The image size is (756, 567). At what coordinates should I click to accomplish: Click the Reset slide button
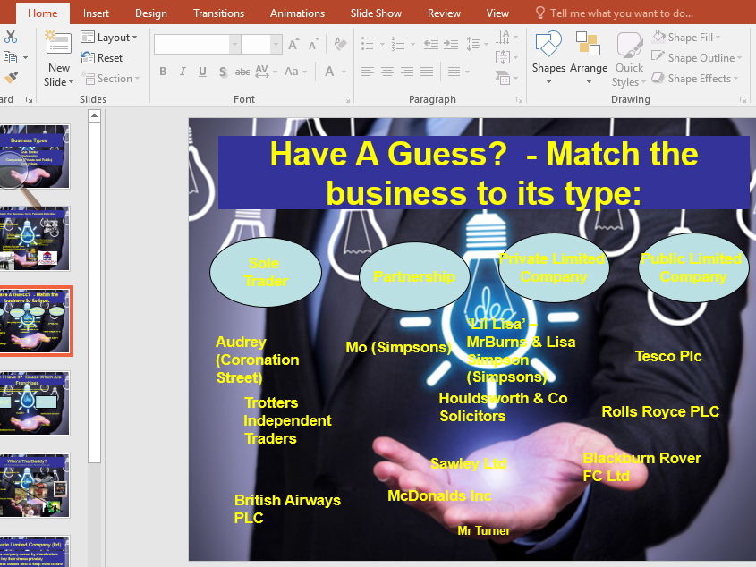102,58
